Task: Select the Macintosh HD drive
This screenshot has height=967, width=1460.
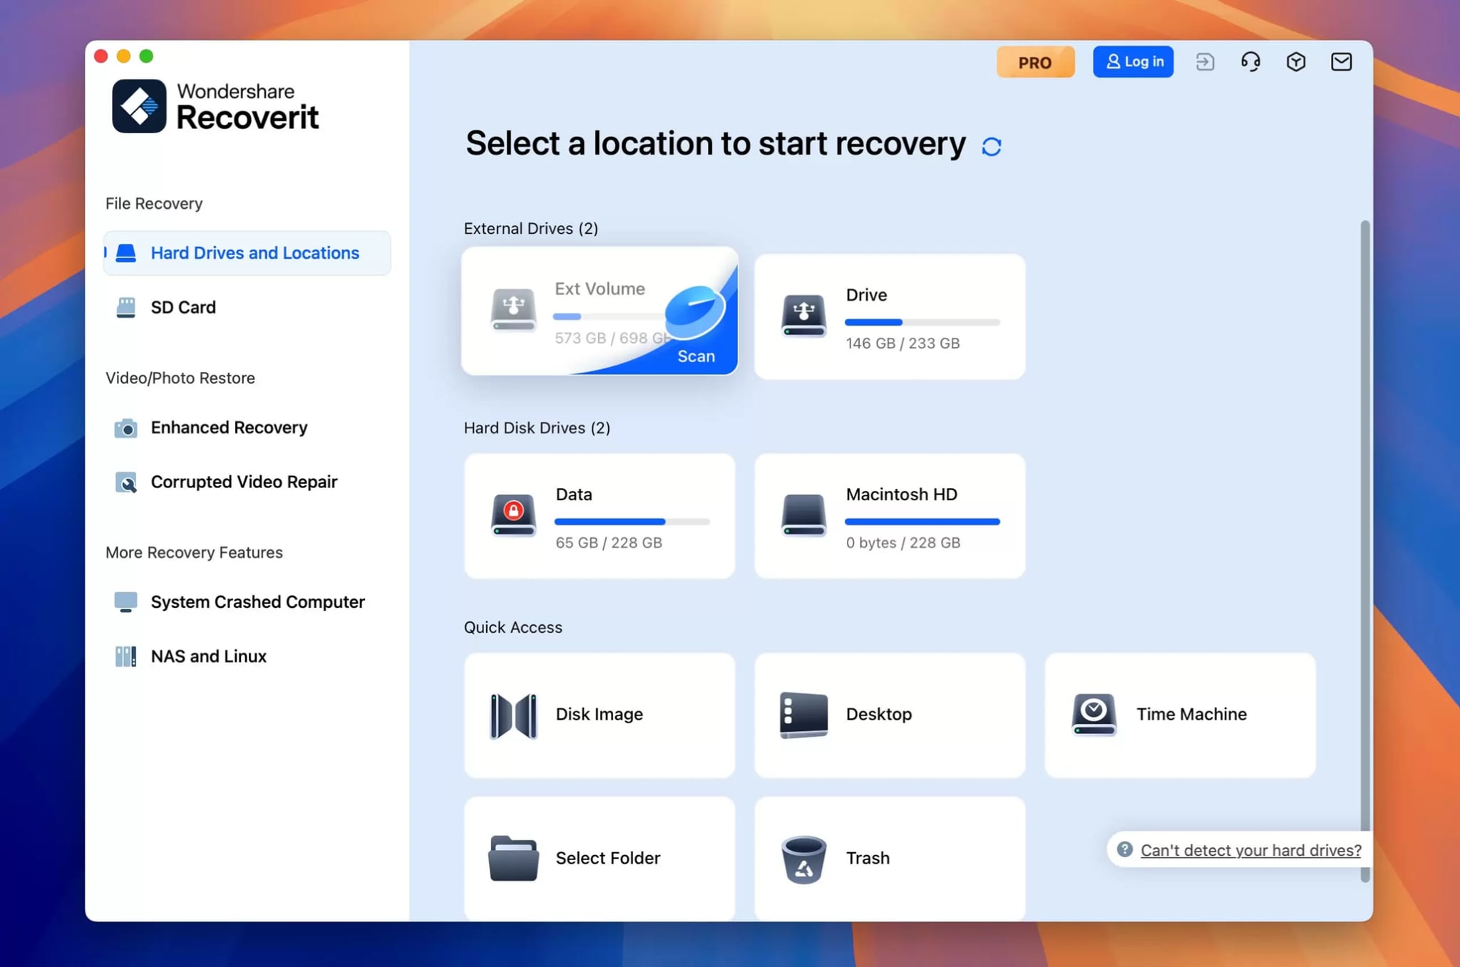Action: (x=889, y=515)
